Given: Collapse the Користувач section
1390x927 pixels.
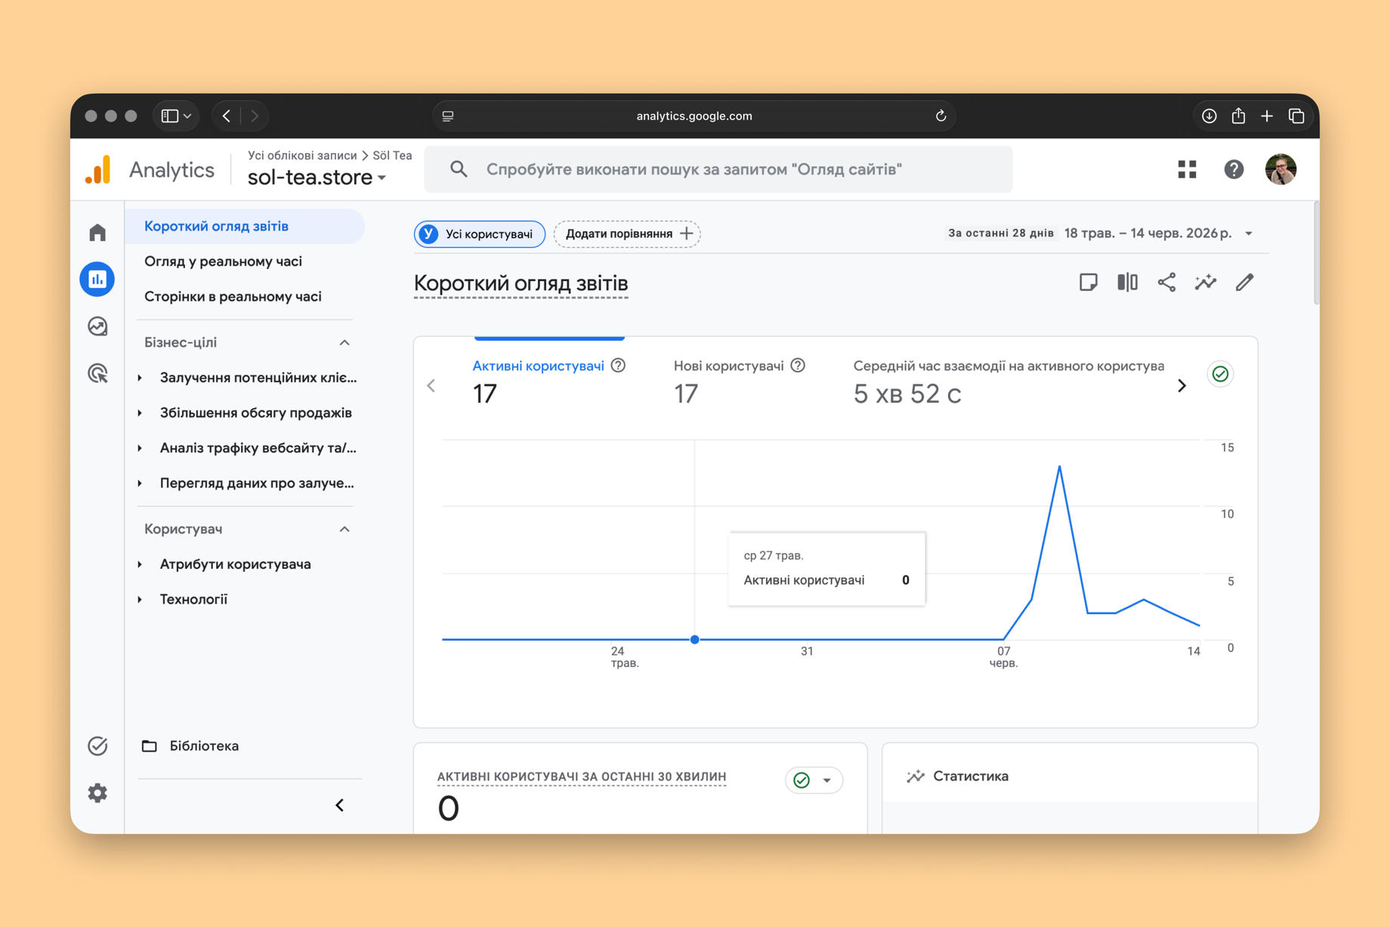Looking at the screenshot, I should tap(344, 529).
